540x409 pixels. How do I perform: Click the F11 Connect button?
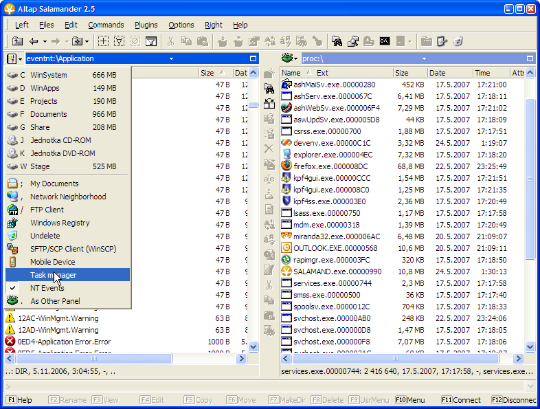tap(461, 400)
